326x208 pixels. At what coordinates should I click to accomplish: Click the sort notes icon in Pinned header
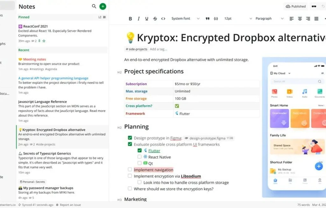100,17
